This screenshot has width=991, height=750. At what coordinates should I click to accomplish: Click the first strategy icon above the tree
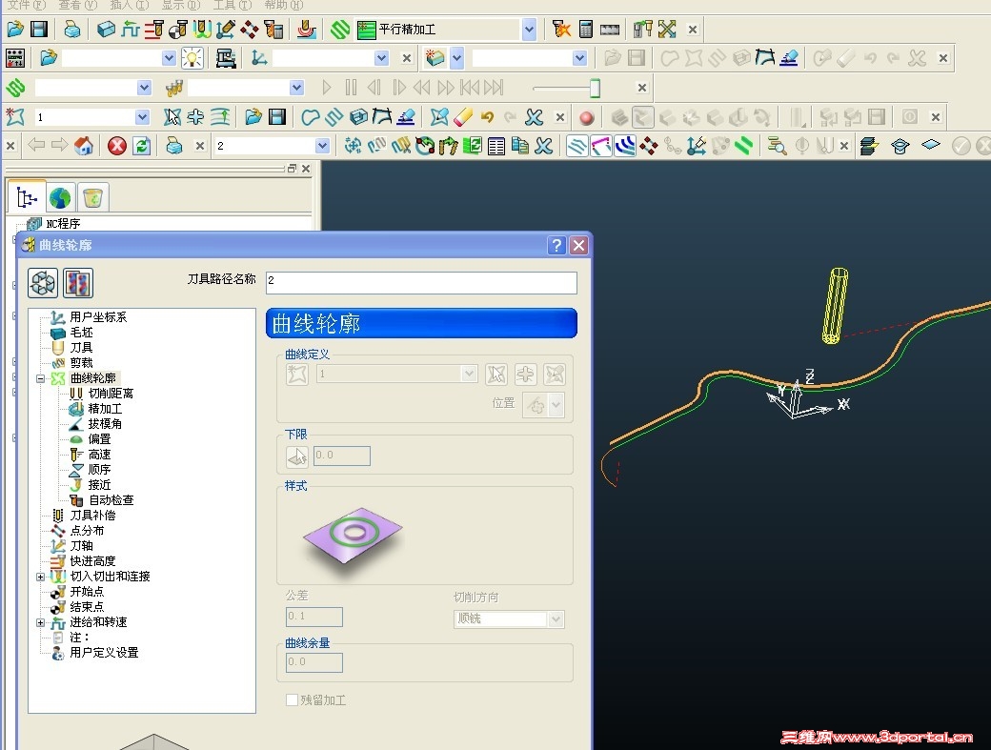[43, 282]
